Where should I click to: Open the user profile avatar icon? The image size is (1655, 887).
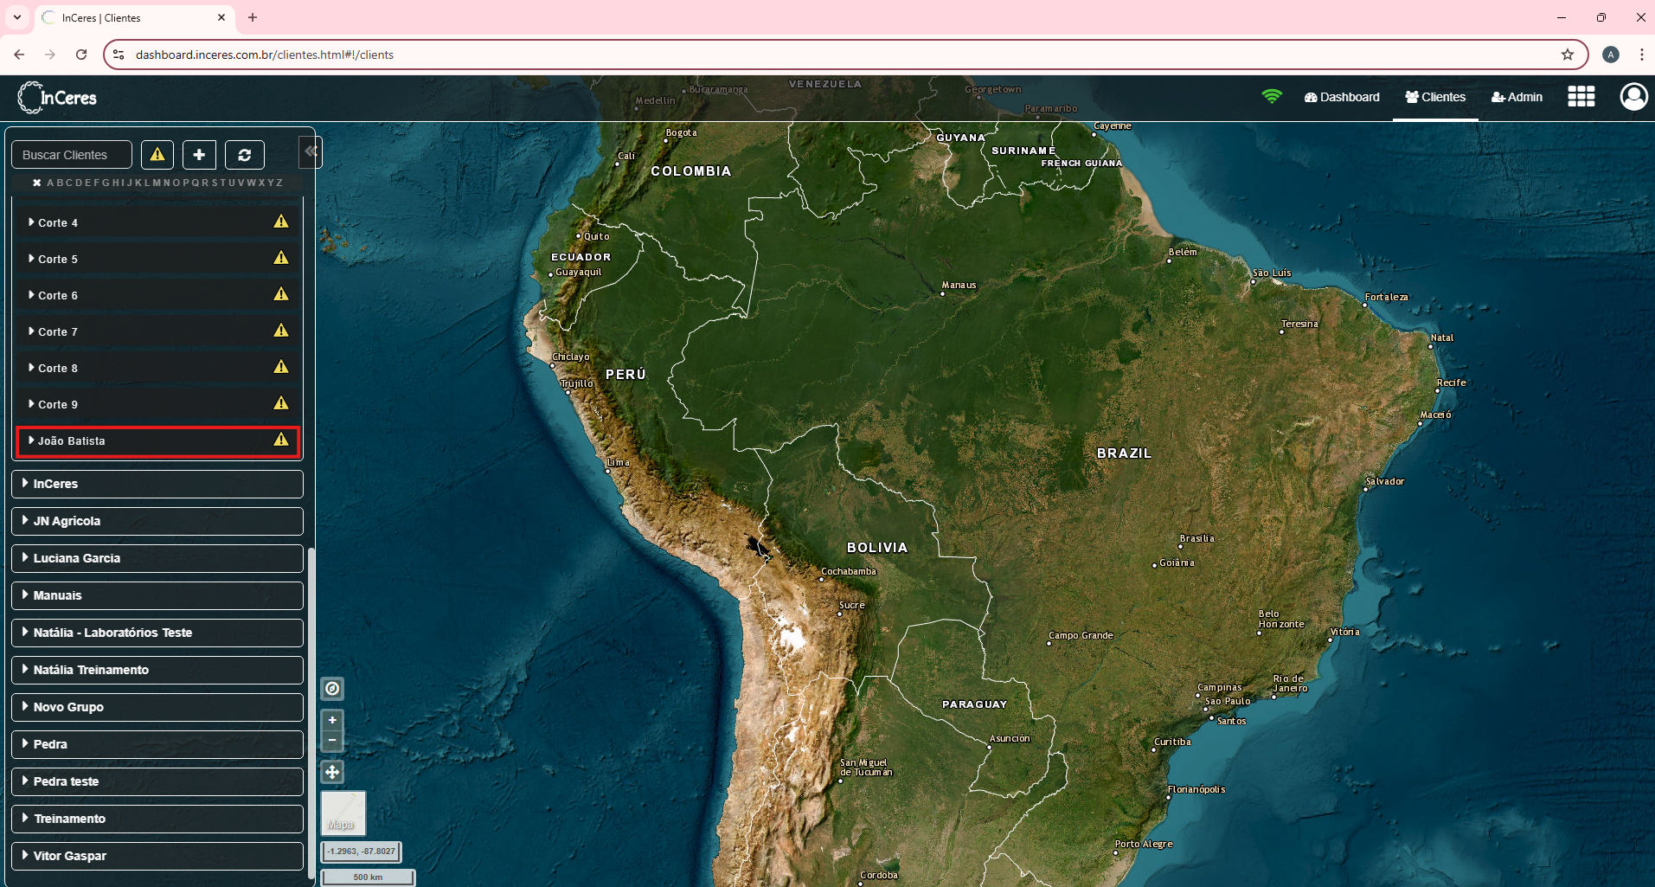[x=1633, y=97]
